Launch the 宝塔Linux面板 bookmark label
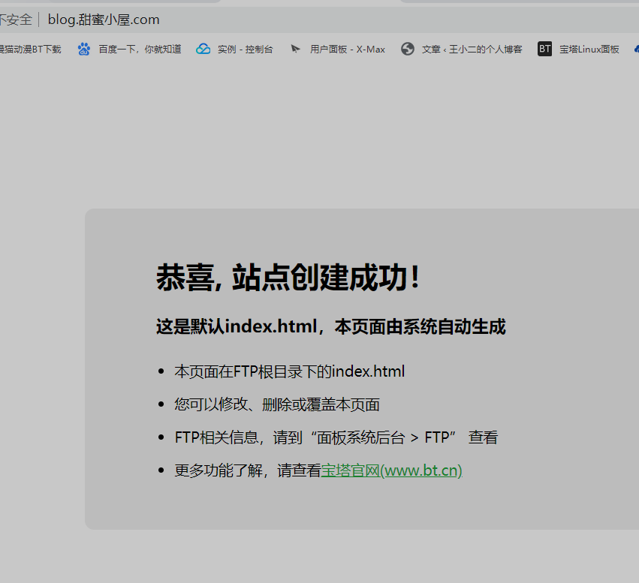Screen dimensions: 639x583 589,50
